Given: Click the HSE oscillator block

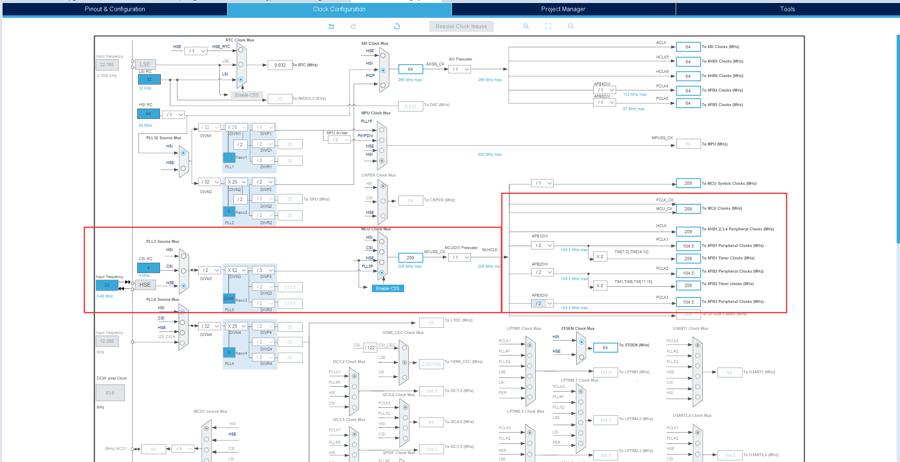Looking at the screenshot, I should tap(145, 285).
